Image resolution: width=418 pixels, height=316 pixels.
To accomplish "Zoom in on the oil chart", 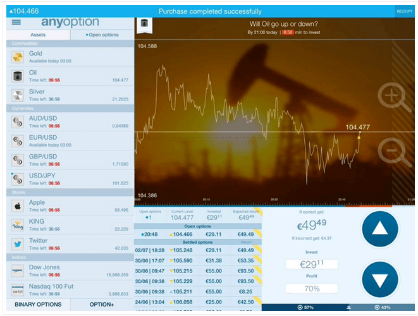I will [394, 97].
